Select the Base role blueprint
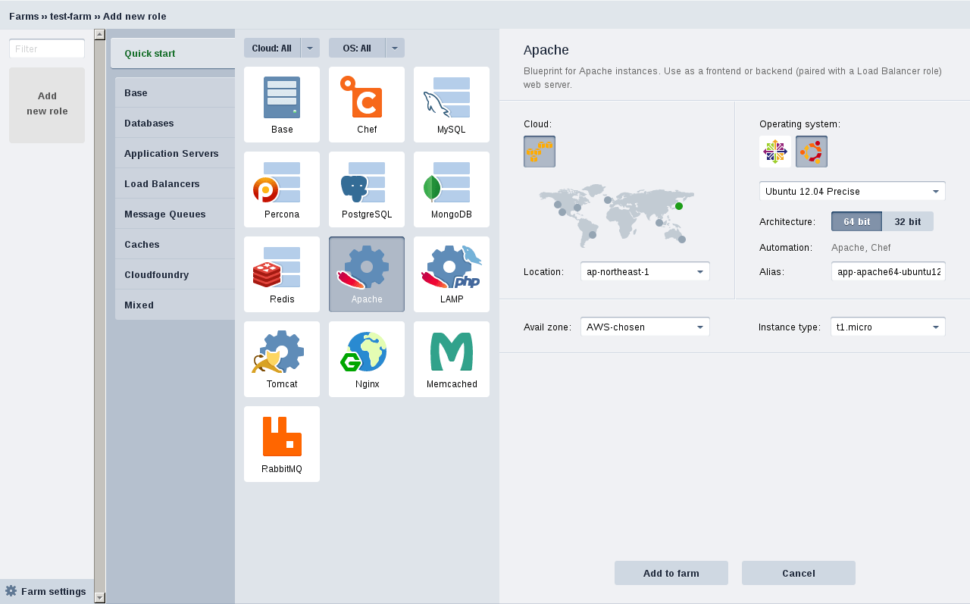970x604 pixels. pos(282,105)
